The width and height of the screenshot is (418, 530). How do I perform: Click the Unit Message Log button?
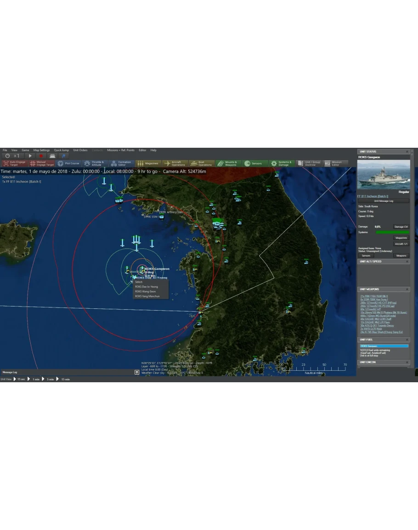click(383, 201)
